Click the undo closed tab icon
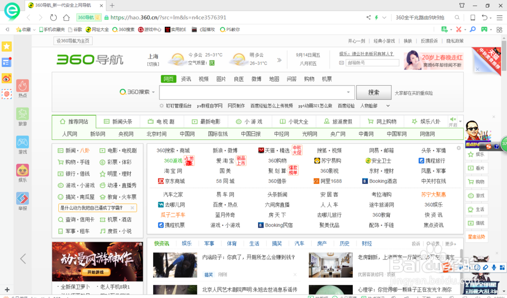This screenshot has height=298, width=507. [484, 17]
